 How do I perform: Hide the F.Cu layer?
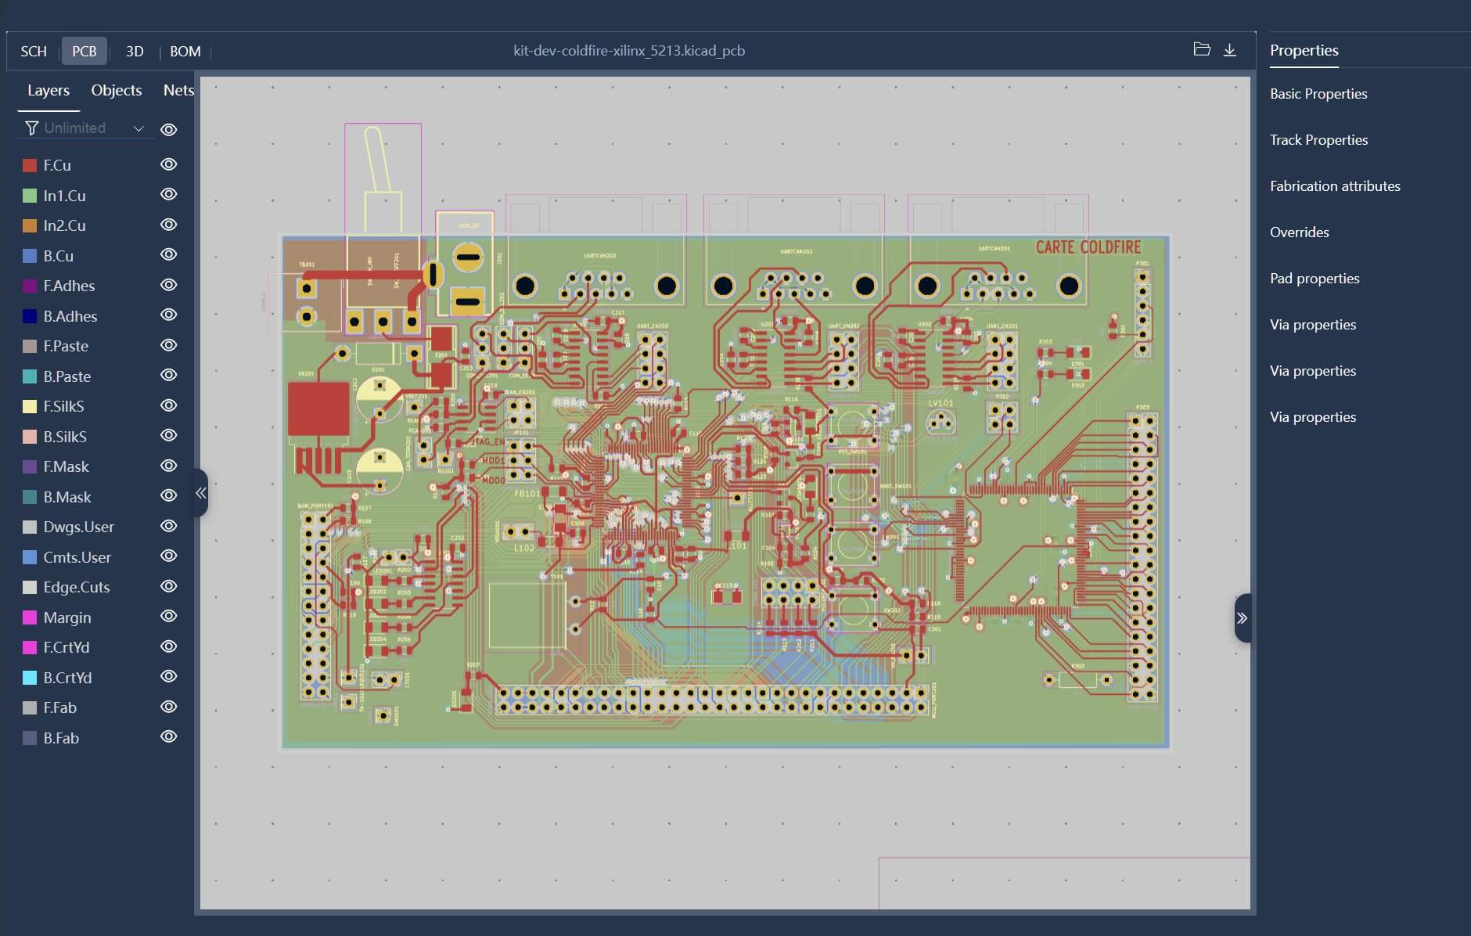coord(168,164)
